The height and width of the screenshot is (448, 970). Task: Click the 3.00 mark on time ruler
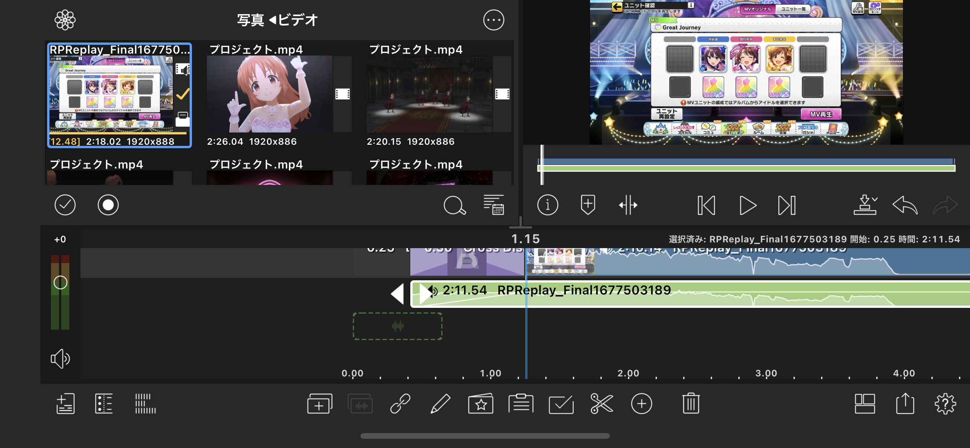tap(766, 373)
